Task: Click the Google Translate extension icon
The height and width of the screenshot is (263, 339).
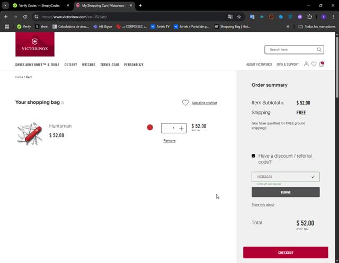Action: point(252,17)
